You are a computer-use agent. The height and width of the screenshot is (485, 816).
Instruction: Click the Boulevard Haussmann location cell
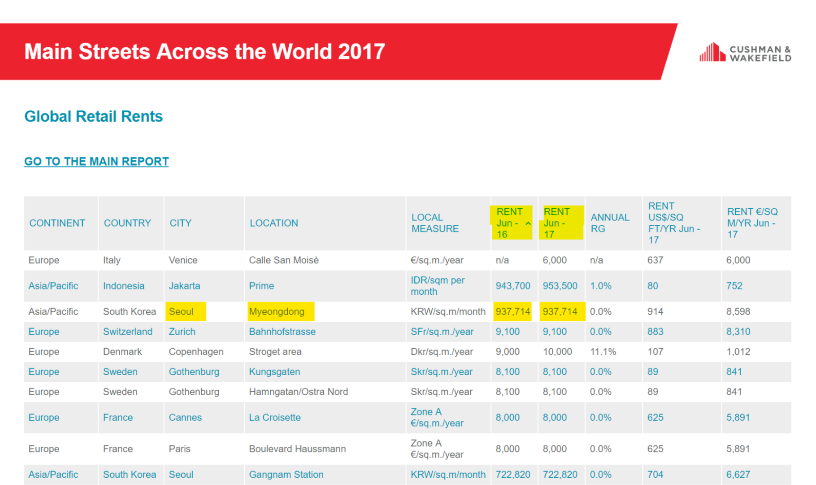coord(297,449)
